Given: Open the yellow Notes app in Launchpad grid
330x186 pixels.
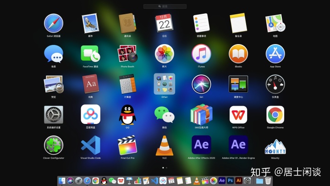Looking at the screenshot, I should [x=238, y=23].
